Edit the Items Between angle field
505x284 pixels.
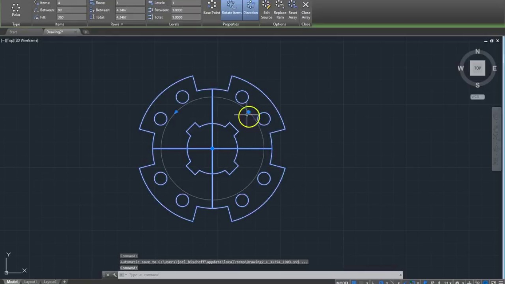tap(71, 10)
